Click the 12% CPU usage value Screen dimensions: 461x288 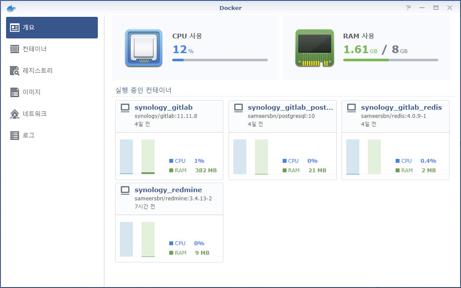[183, 49]
